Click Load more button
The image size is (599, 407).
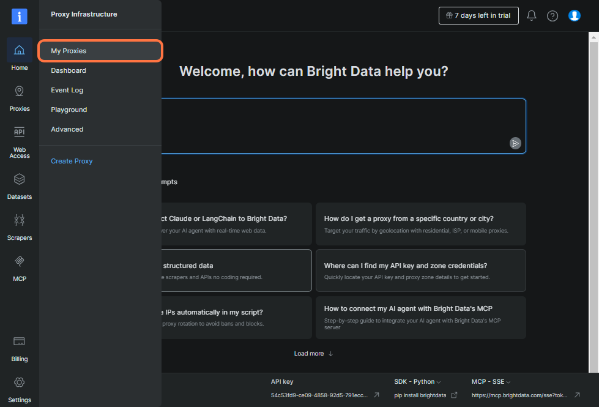click(x=313, y=354)
